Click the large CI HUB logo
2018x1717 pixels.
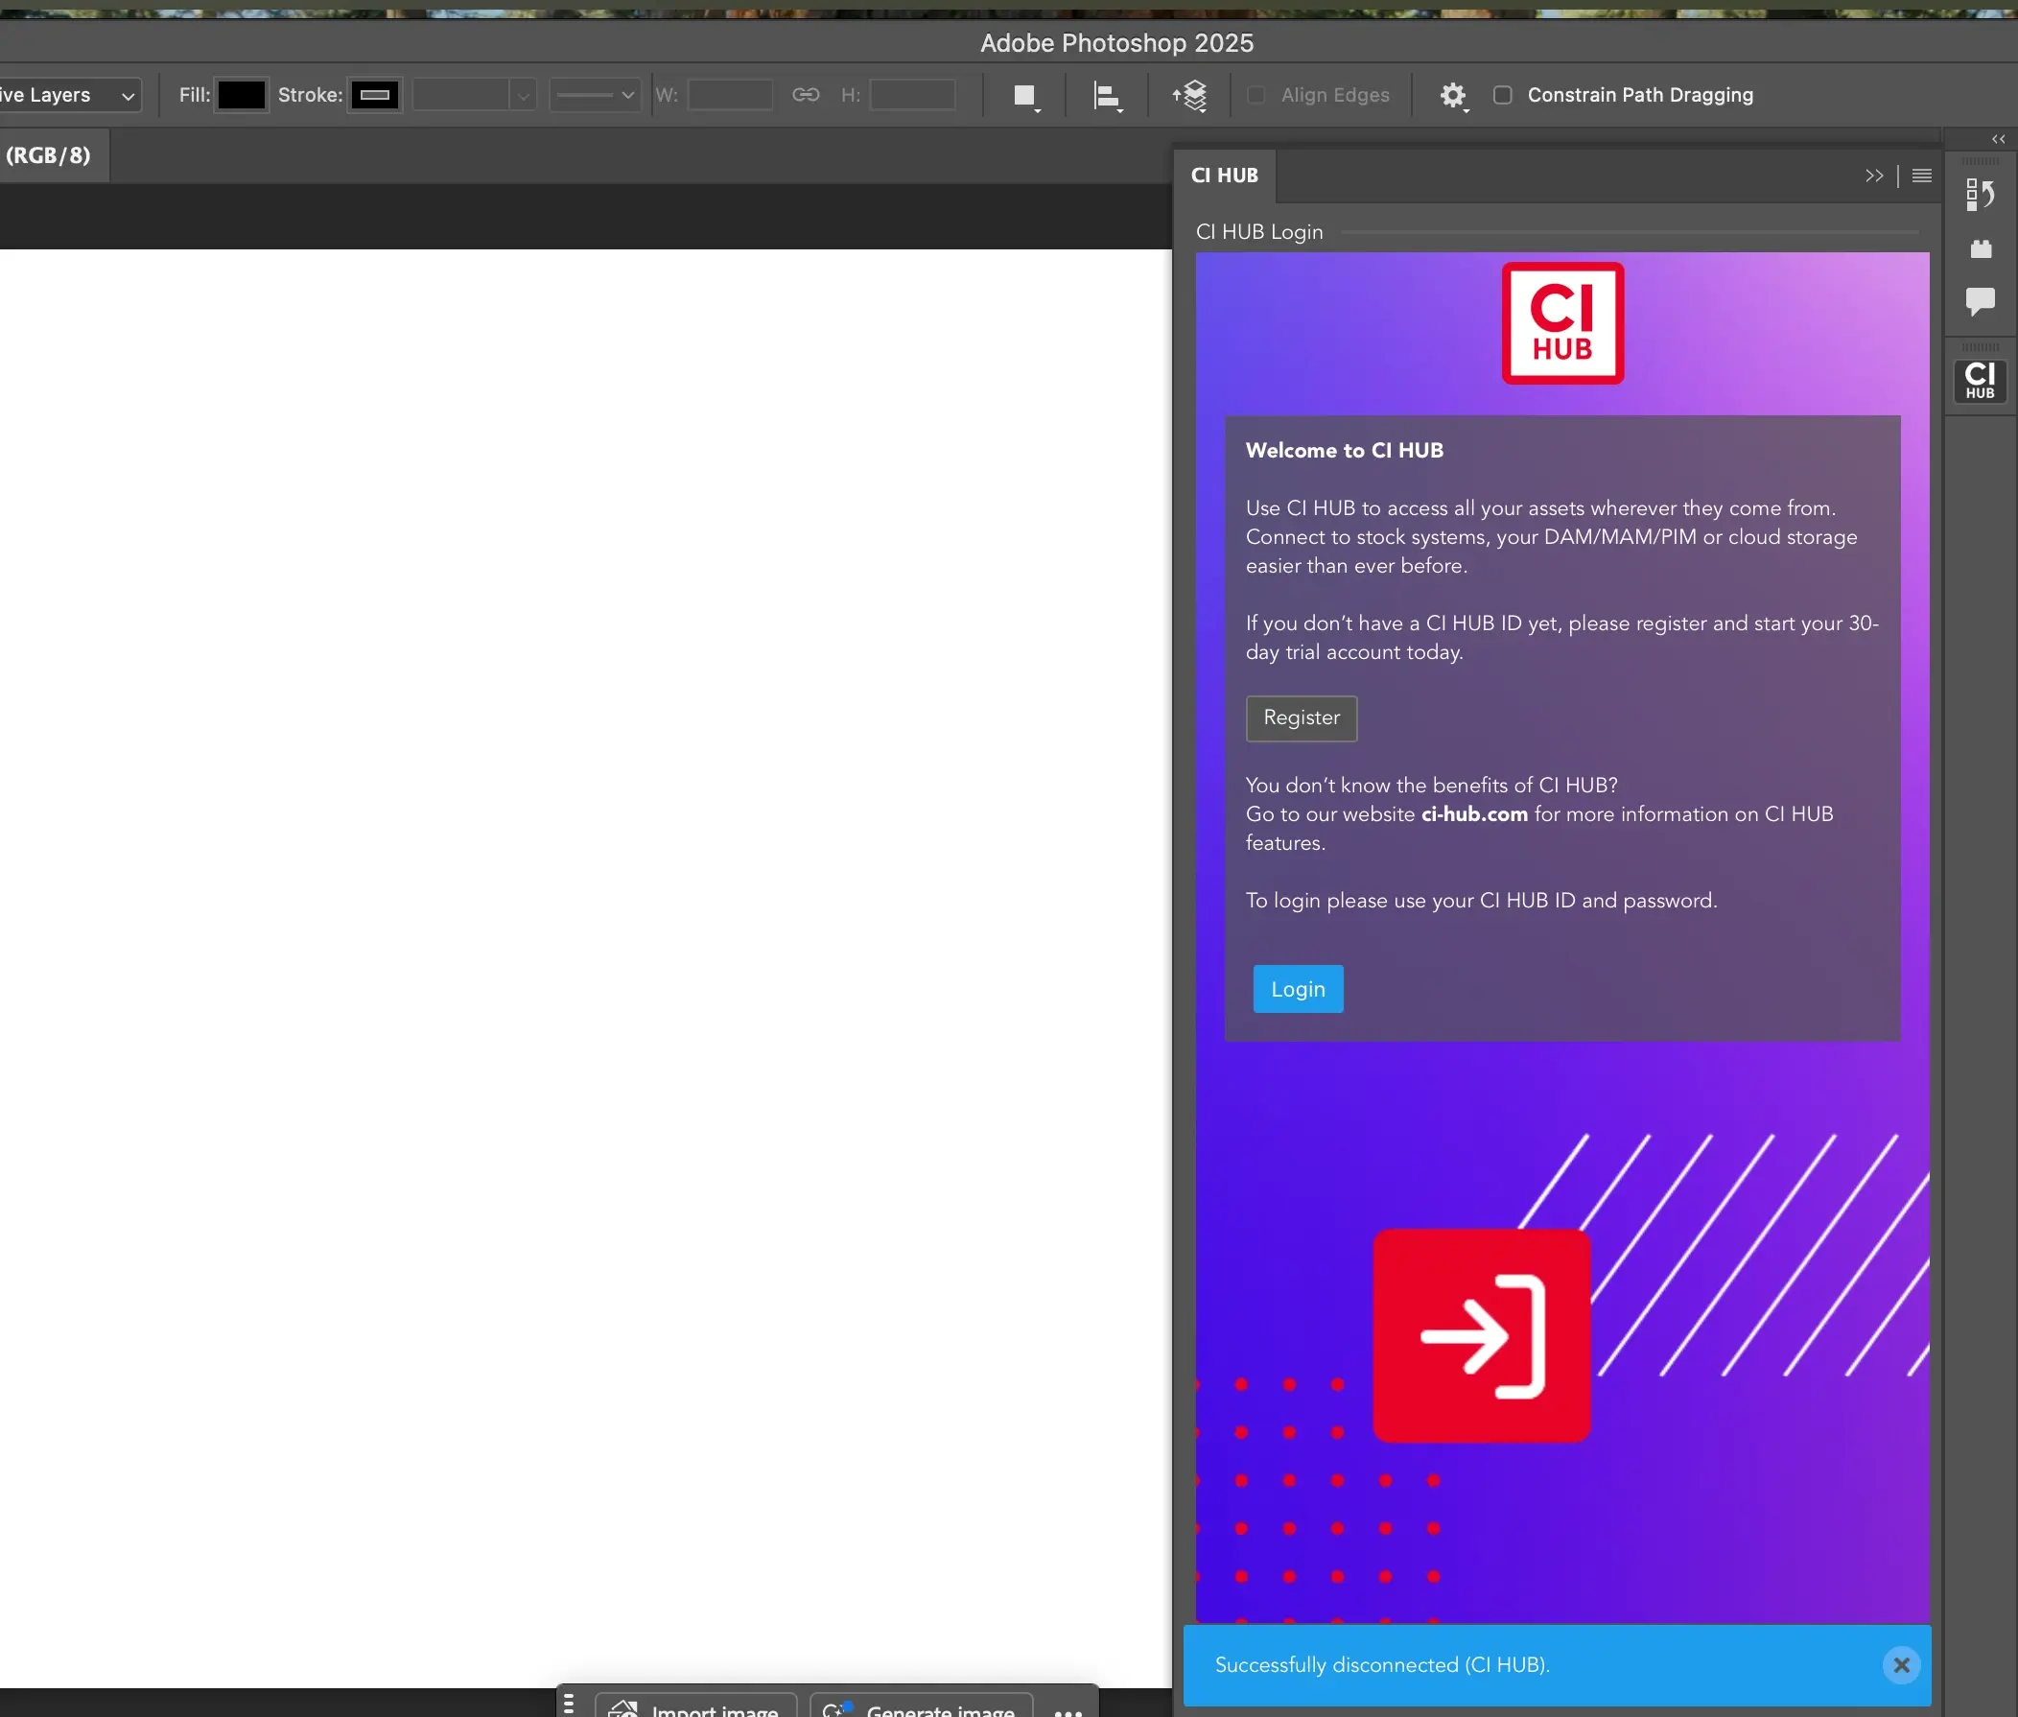tap(1562, 323)
